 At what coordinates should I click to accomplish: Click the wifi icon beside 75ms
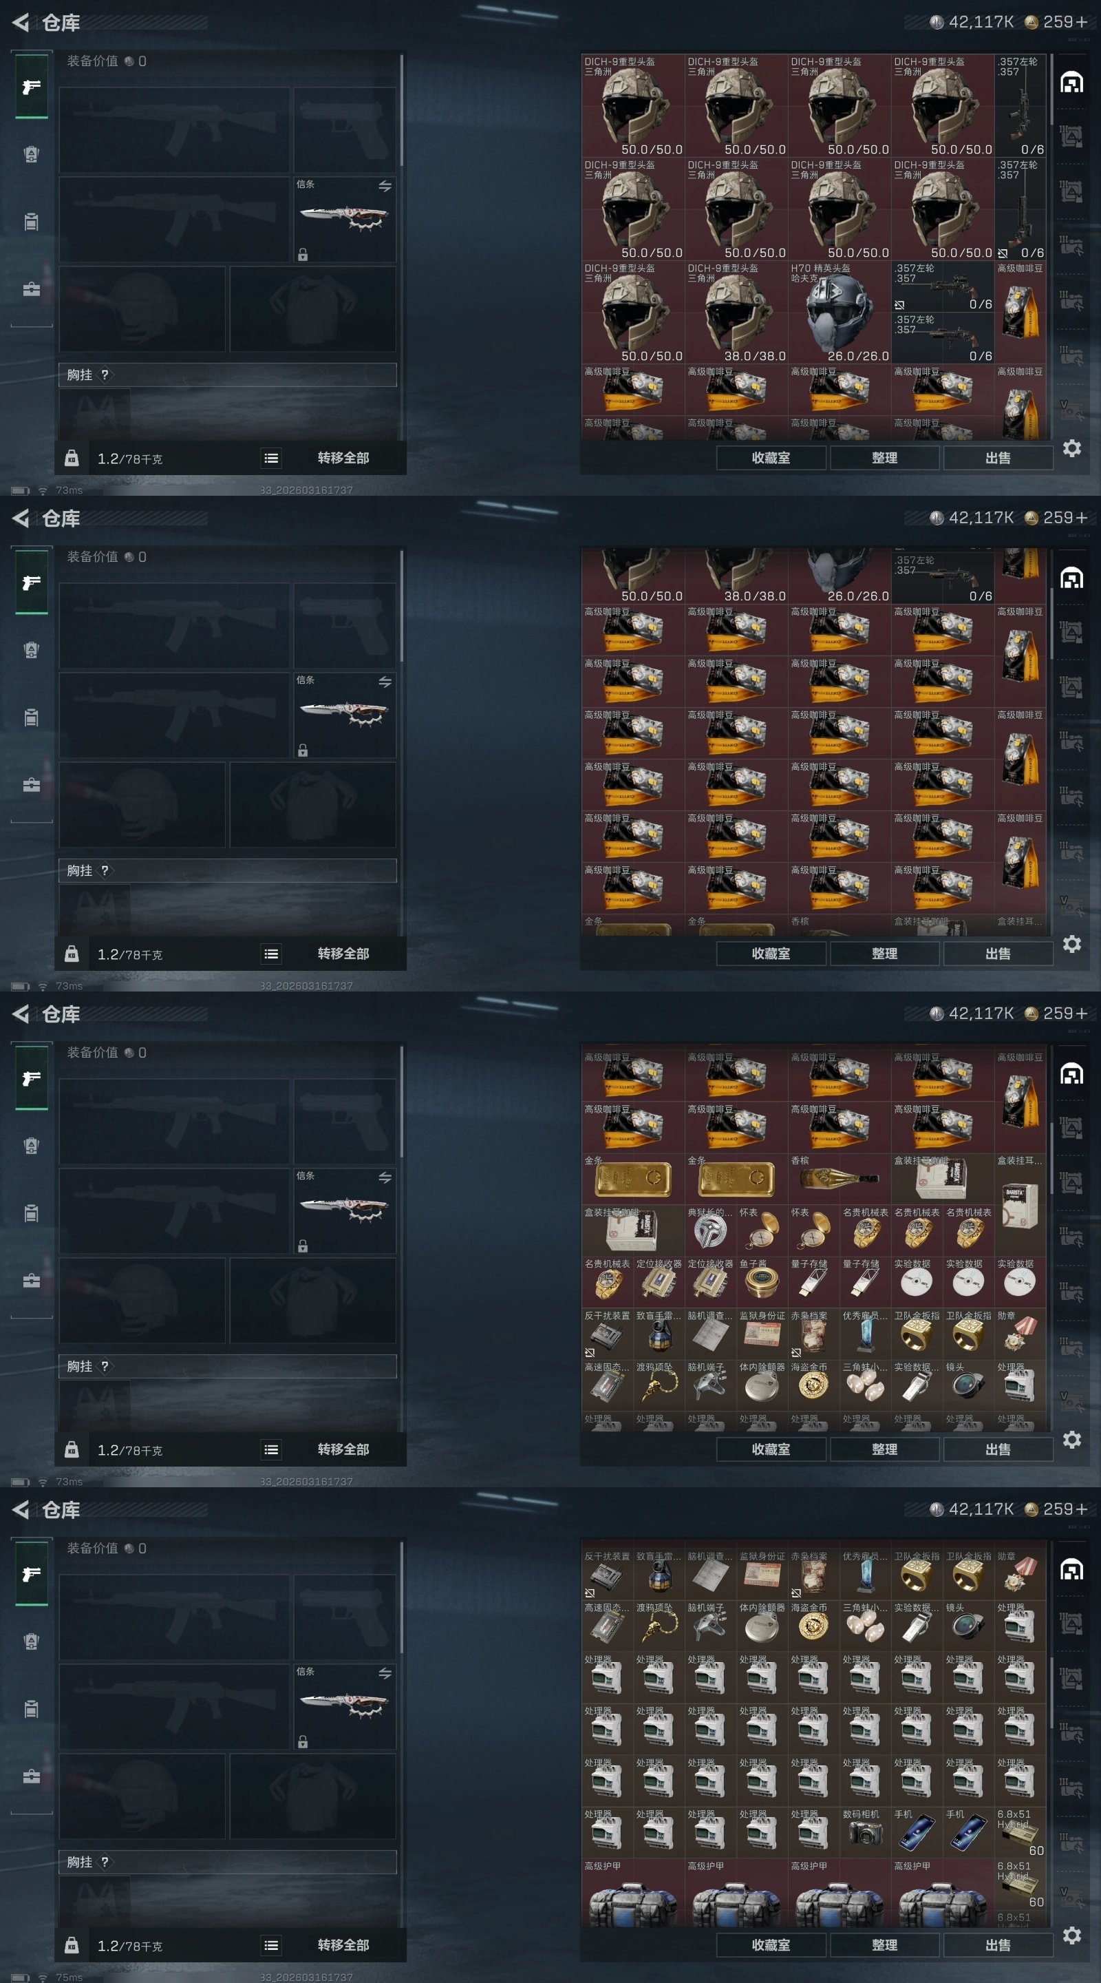[x=42, y=1977]
